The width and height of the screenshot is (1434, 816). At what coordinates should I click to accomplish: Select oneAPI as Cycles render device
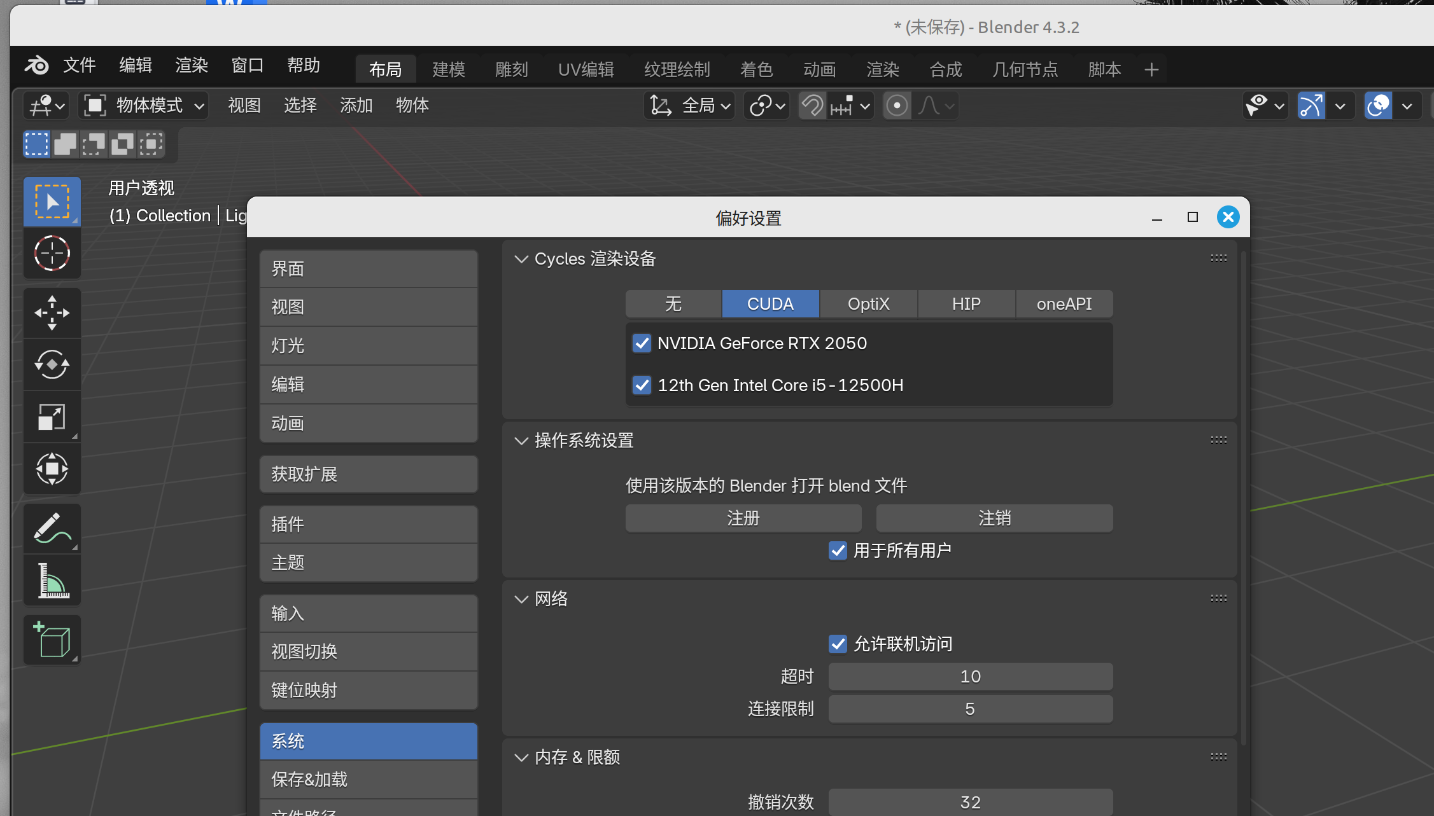coord(1064,304)
